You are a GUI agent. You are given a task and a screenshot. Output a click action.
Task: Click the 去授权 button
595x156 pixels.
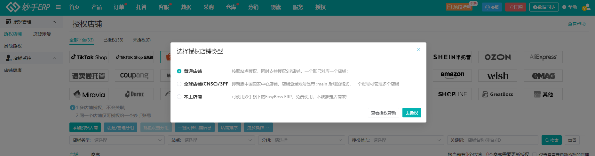pyautogui.click(x=412, y=113)
